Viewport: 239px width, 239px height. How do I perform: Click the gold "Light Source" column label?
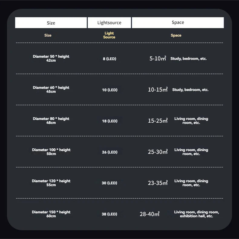[x=109, y=35]
